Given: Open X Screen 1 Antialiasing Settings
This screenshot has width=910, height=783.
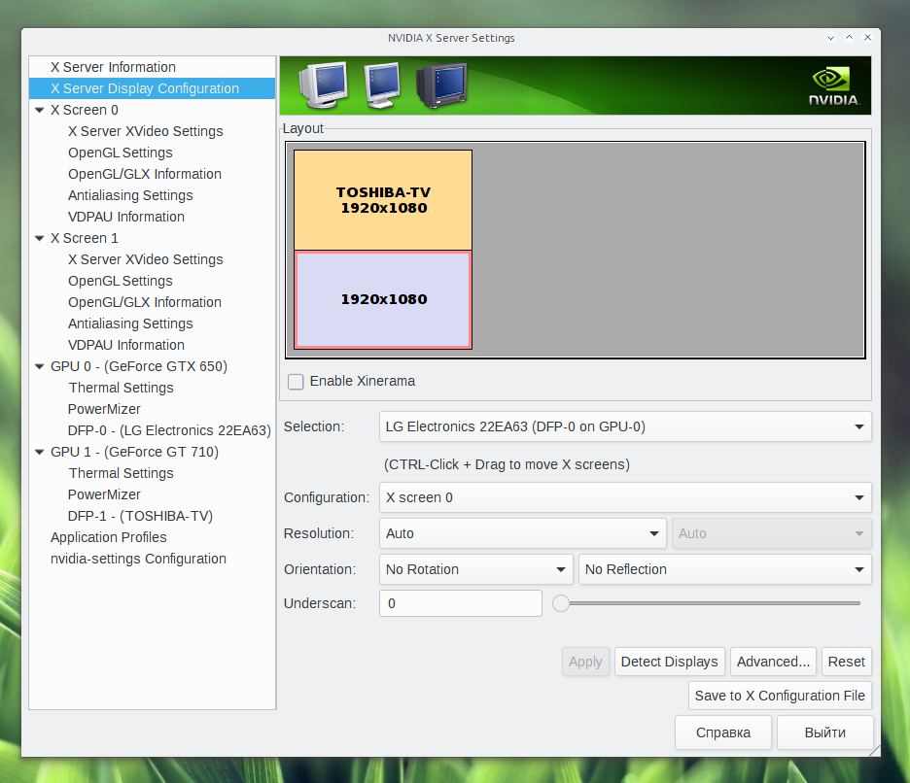Looking at the screenshot, I should (x=152, y=323).
